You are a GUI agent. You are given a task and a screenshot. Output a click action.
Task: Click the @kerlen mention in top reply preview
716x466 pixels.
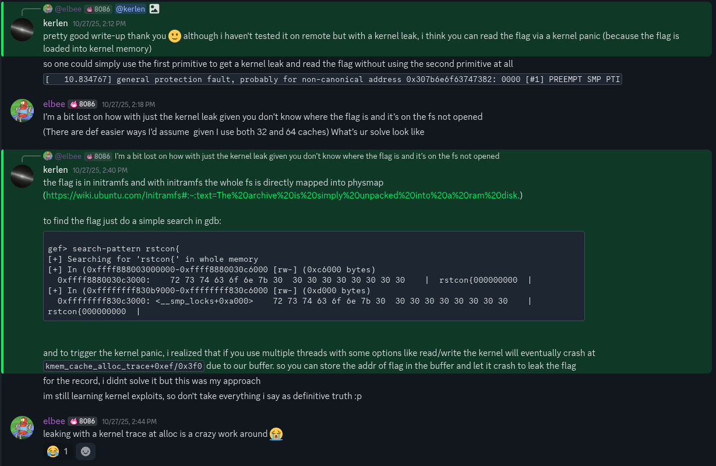coord(131,9)
